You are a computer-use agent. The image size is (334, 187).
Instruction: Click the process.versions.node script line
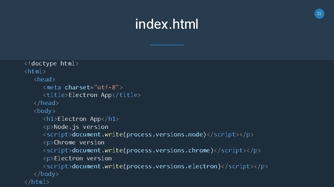[148, 134]
